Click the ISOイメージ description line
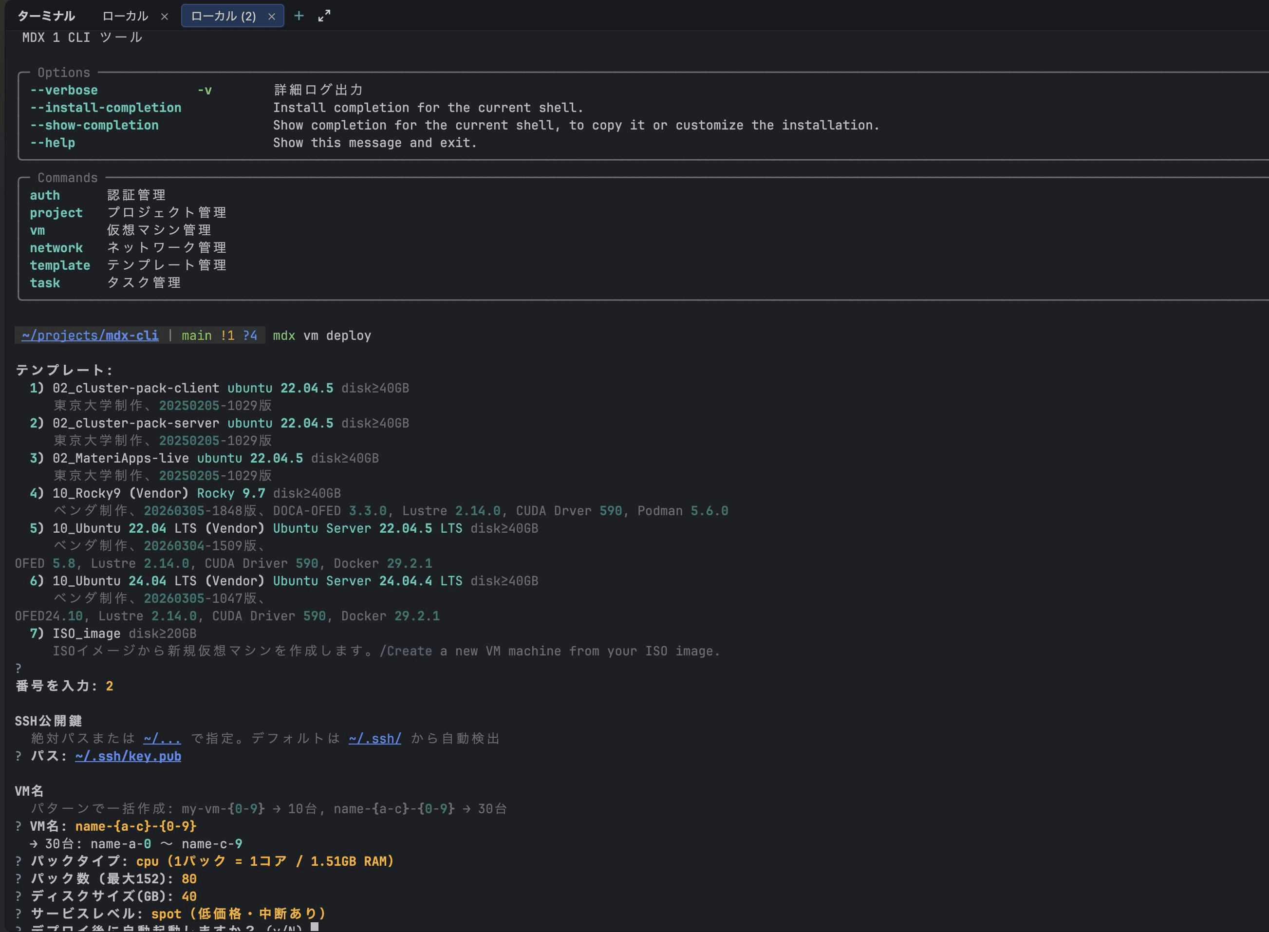Viewport: 1269px width, 932px height. [x=387, y=651]
